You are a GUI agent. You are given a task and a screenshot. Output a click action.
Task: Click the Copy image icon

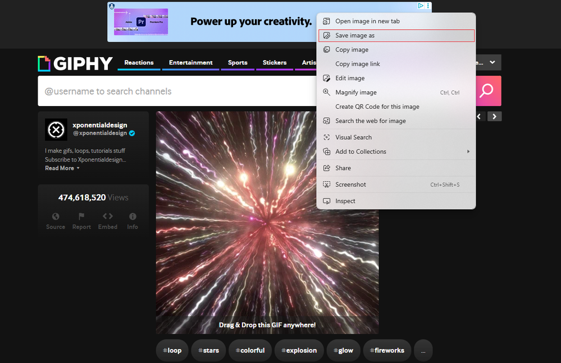[327, 50]
